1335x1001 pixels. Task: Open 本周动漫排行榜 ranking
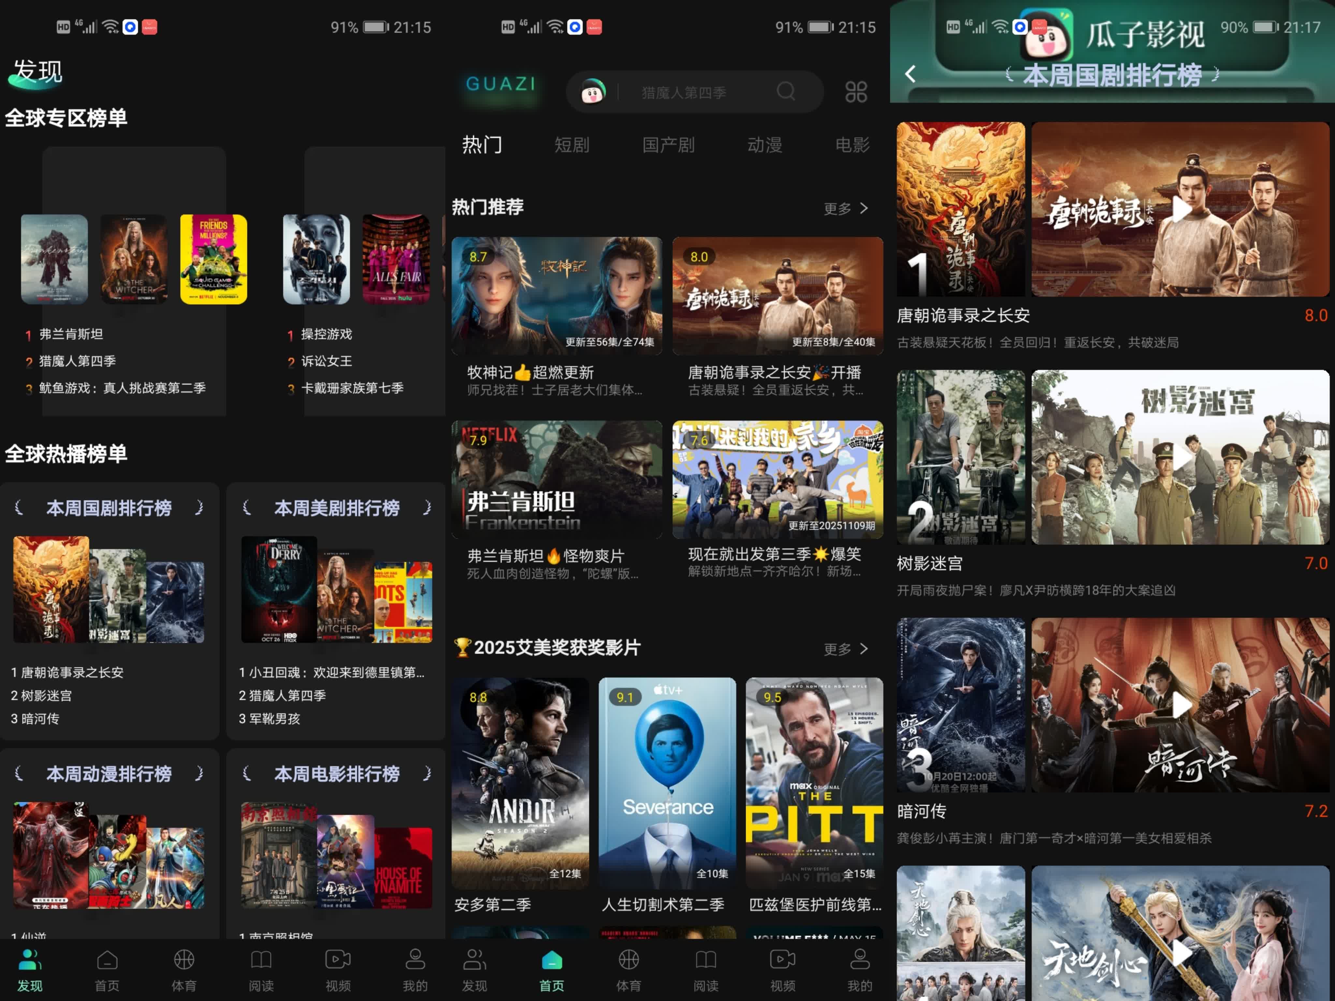tap(109, 774)
